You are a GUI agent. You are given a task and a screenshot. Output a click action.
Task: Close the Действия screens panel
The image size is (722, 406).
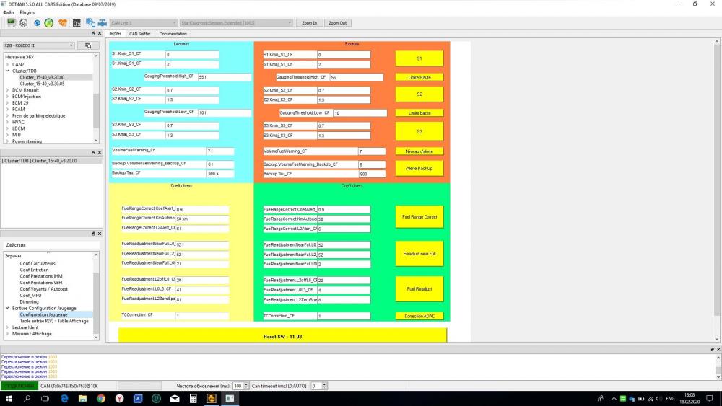pos(100,234)
